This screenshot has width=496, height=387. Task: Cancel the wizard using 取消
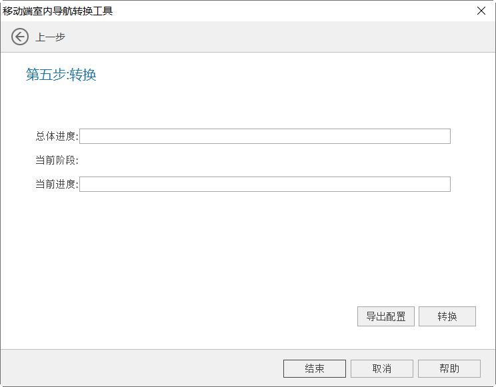[381, 368]
